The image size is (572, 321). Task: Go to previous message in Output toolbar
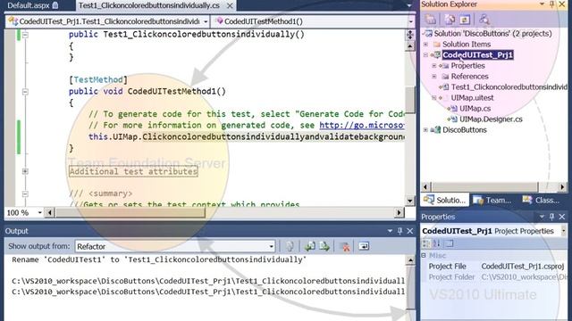click(310, 246)
